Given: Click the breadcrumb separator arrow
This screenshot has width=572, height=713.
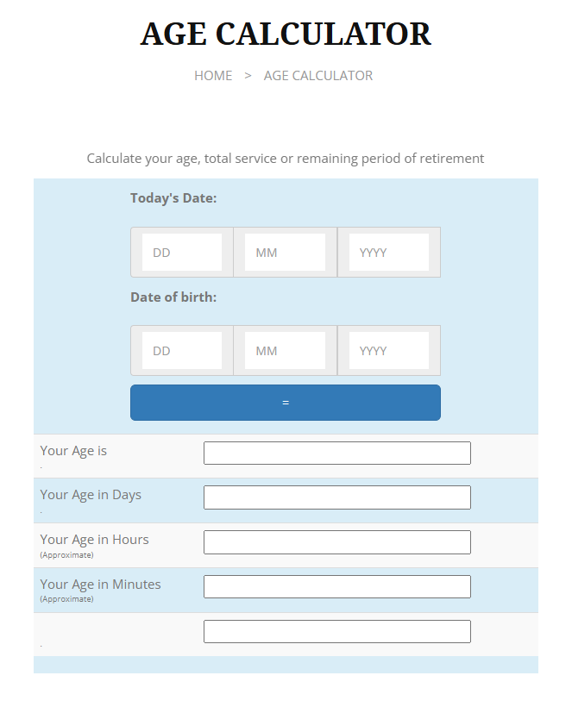Looking at the screenshot, I should 248,76.
